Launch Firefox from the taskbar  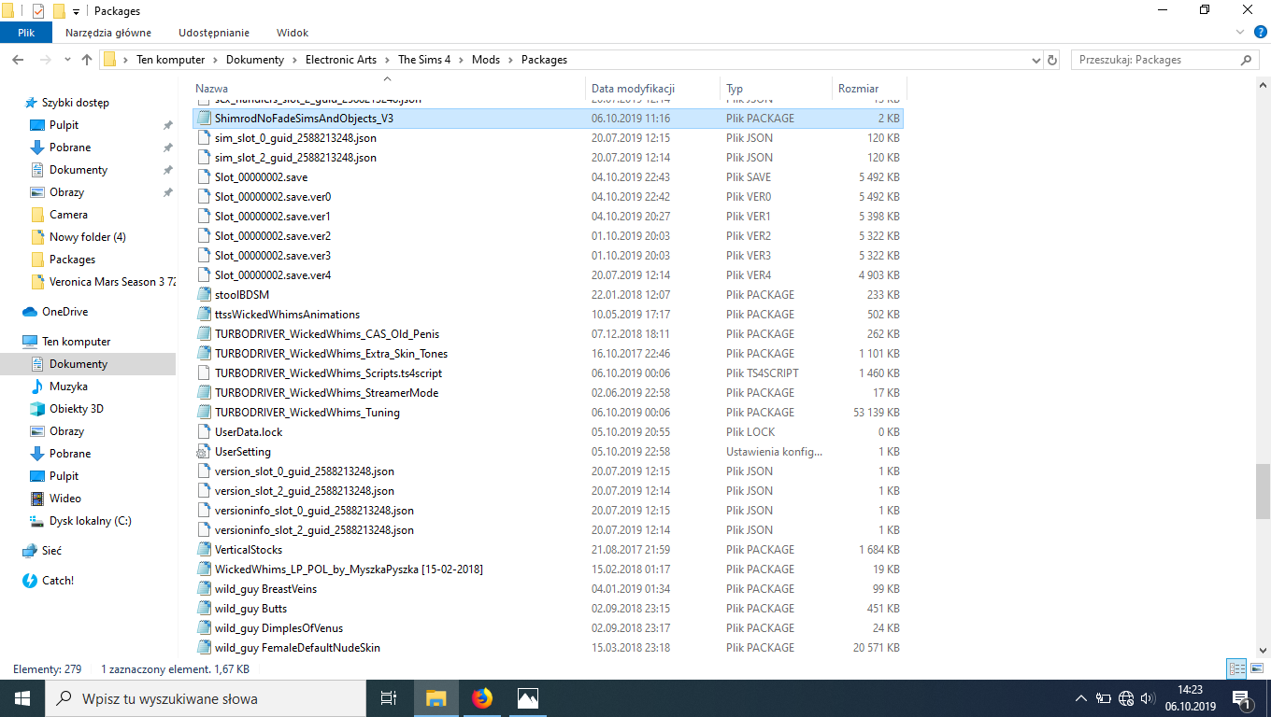(x=482, y=698)
